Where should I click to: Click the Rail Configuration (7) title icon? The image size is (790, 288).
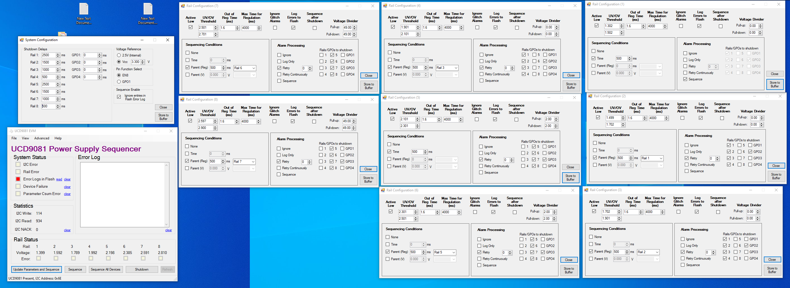(x=183, y=6)
